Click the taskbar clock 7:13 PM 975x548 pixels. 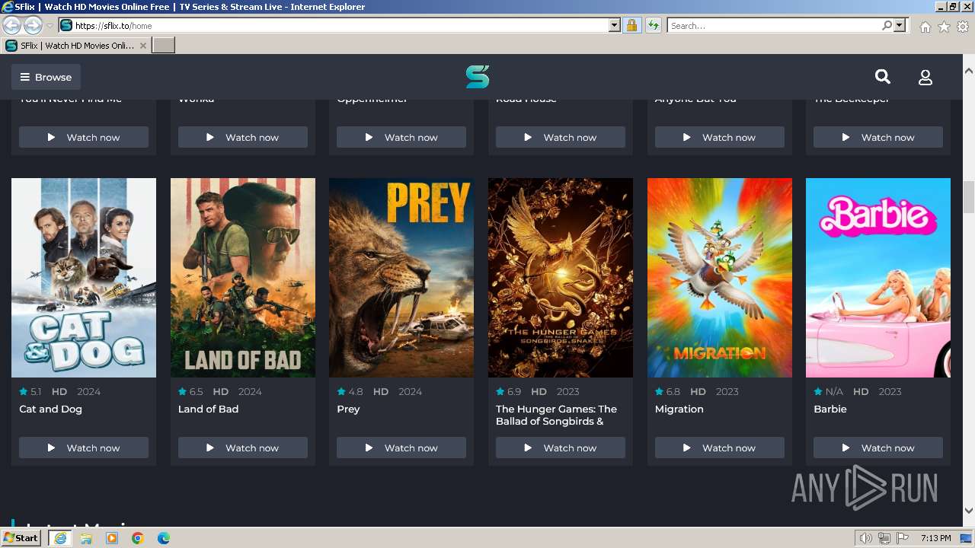point(936,538)
